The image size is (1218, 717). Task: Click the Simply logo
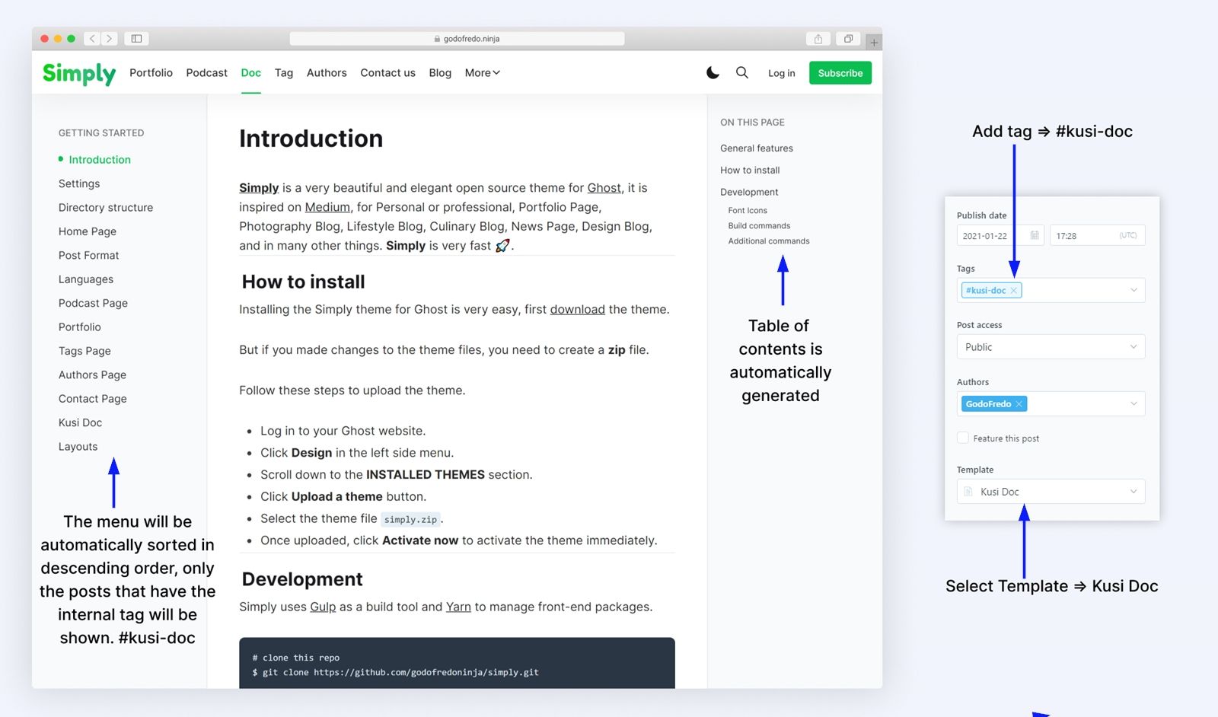pos(79,74)
